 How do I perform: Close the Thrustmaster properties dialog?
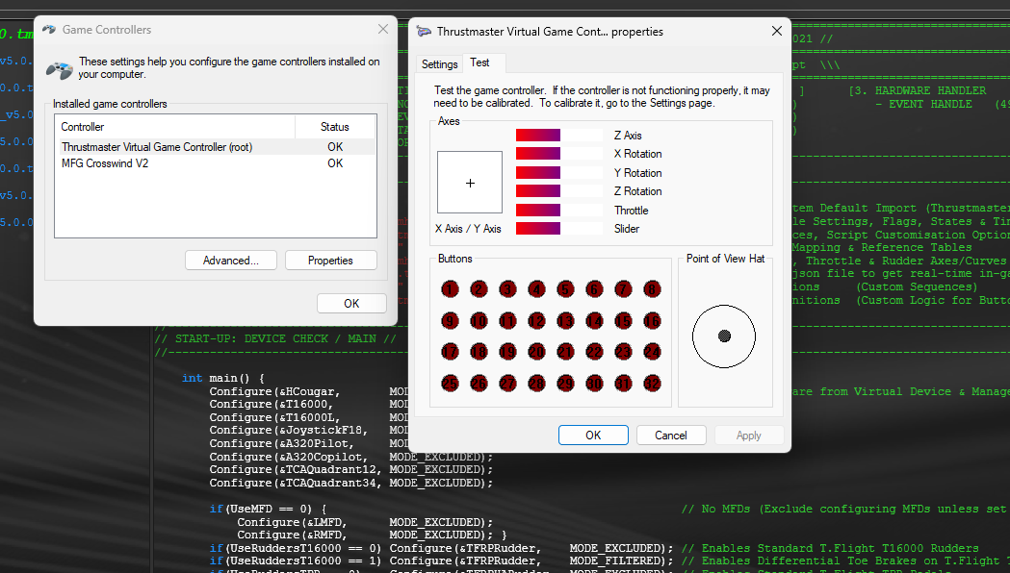click(x=777, y=31)
